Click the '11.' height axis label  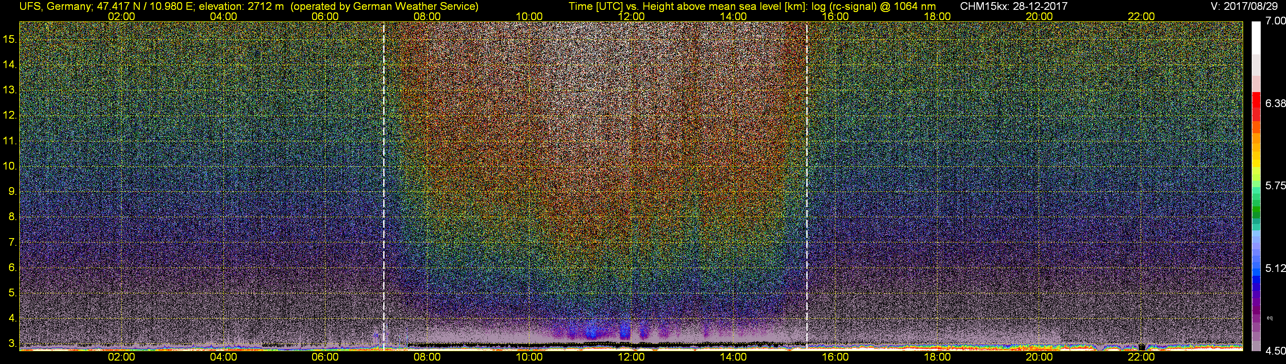(x=10, y=140)
